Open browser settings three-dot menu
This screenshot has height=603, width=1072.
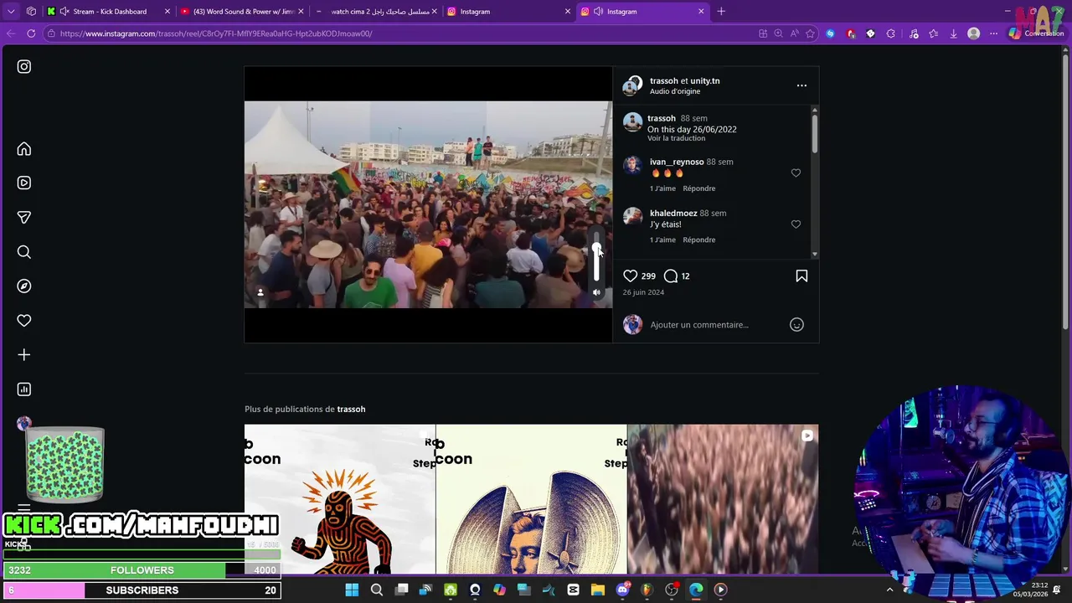(x=993, y=33)
